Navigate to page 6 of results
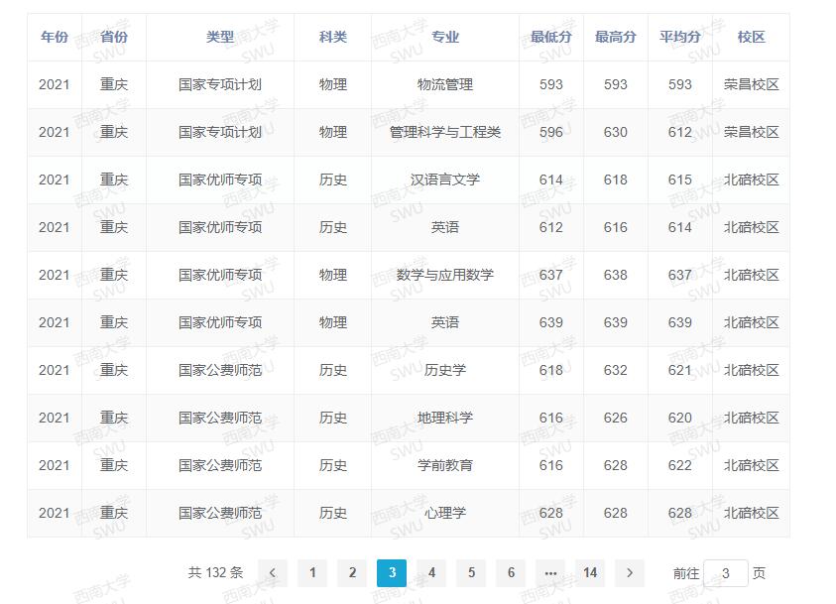 coord(511,573)
